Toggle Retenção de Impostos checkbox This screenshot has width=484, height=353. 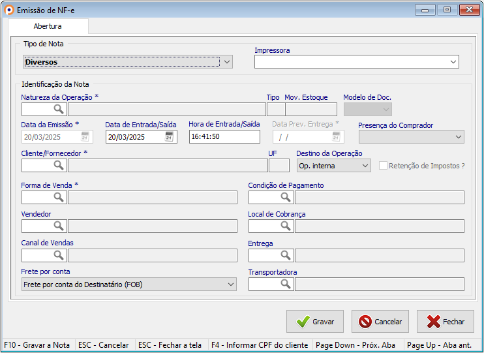click(384, 166)
